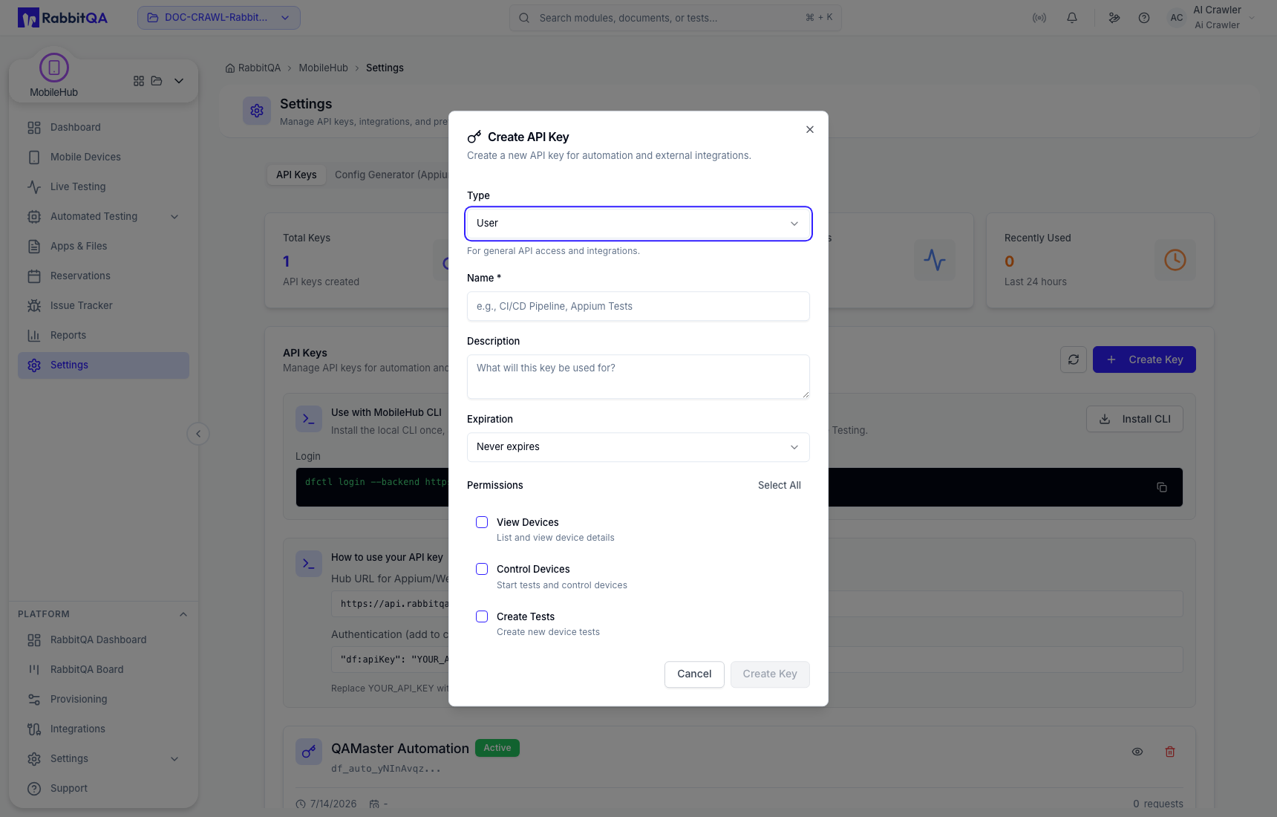Open the broadcast signal icon in header

[x=1039, y=18]
